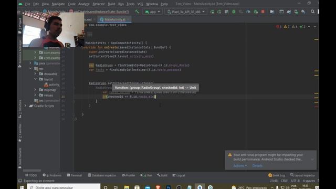Click the Apply Code Changes icon
This screenshot has width=336, height=189.
tap(226, 12)
